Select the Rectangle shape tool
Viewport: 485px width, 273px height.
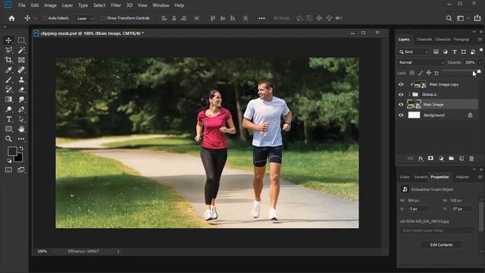(x=8, y=129)
